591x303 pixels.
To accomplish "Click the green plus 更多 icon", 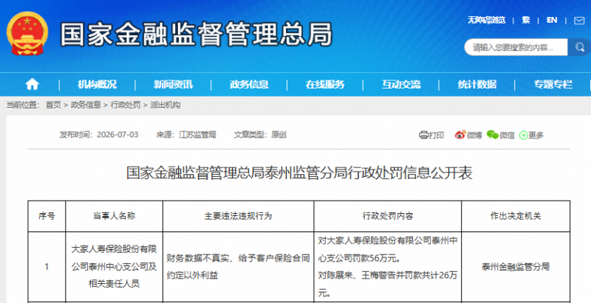I will (x=523, y=136).
